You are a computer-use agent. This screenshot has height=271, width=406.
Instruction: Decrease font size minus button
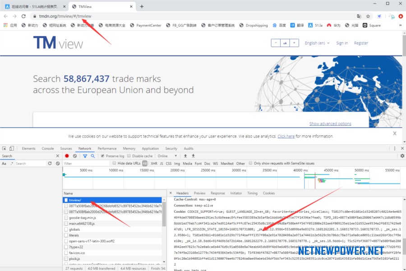point(276,43)
